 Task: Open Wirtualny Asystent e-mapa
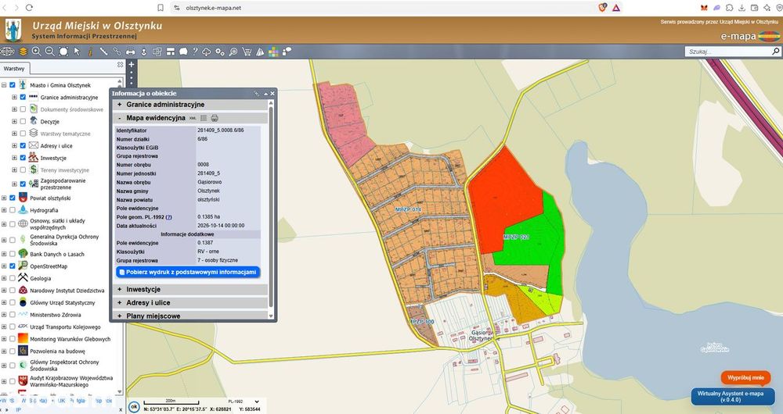point(733,397)
